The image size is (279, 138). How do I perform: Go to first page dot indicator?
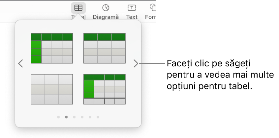(58, 117)
